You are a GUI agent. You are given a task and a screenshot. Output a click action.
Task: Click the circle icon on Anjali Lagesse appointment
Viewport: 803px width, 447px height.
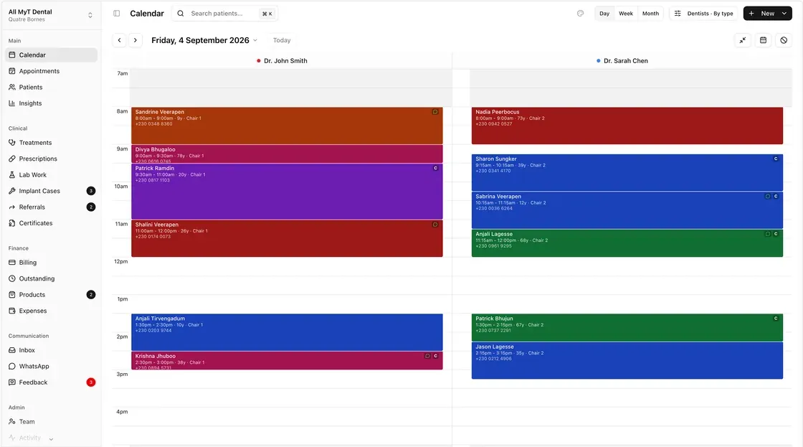coord(768,234)
